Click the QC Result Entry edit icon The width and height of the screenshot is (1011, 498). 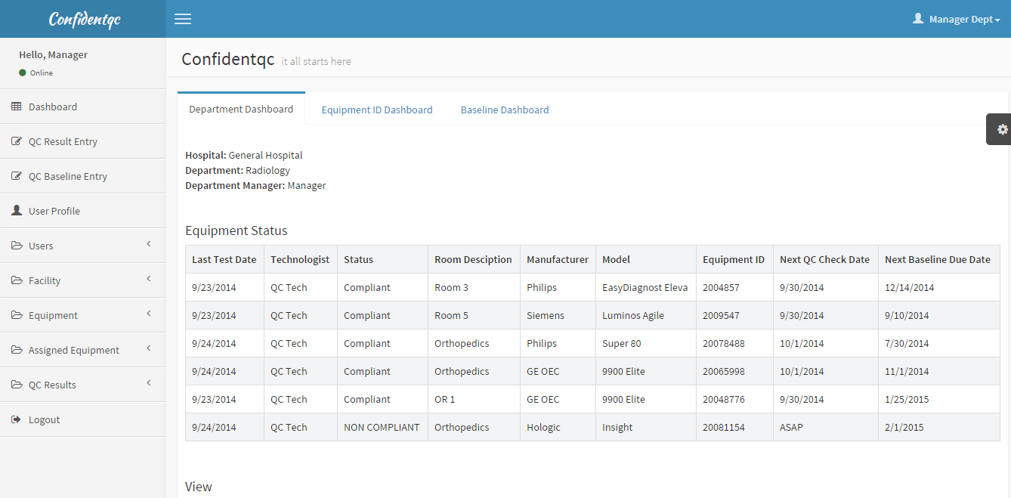(x=17, y=141)
